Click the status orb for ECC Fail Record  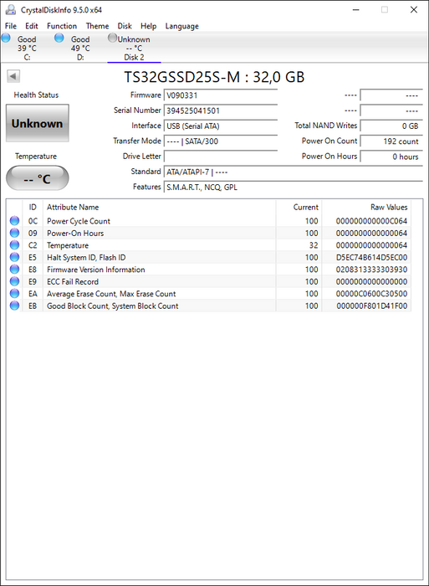click(x=14, y=281)
